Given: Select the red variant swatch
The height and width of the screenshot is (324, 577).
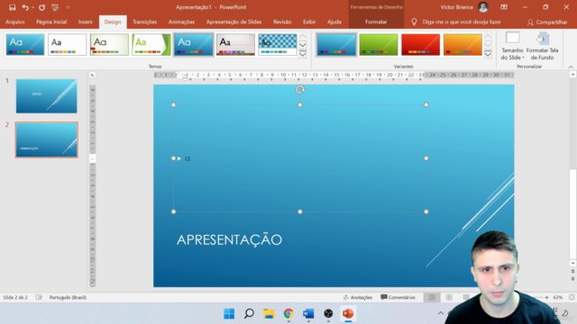Looking at the screenshot, I should tap(421, 44).
